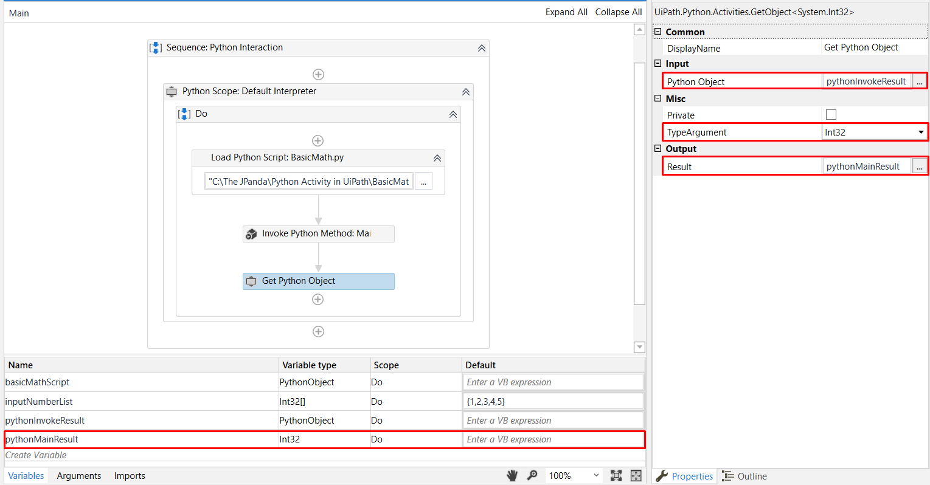Image resolution: width=930 pixels, height=485 pixels.
Task: Click the Get Python Object activity icon
Action: (252, 281)
